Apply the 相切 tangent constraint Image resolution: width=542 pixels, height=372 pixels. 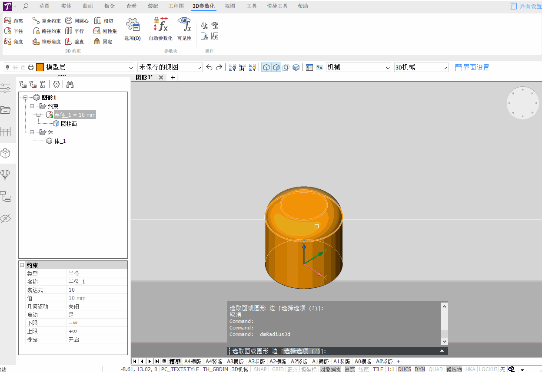coord(103,21)
